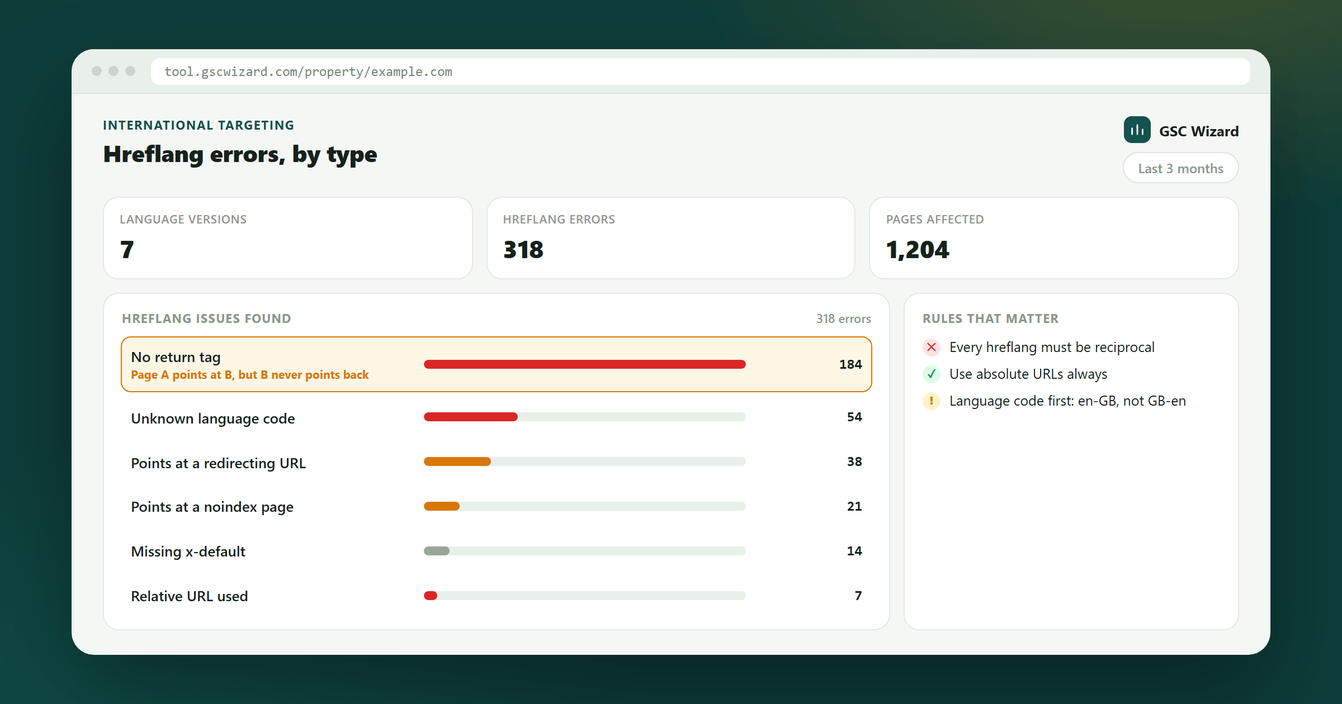The image size is (1342, 704).
Task: Click the count 54 for Unknown language code
Action: tap(854, 417)
